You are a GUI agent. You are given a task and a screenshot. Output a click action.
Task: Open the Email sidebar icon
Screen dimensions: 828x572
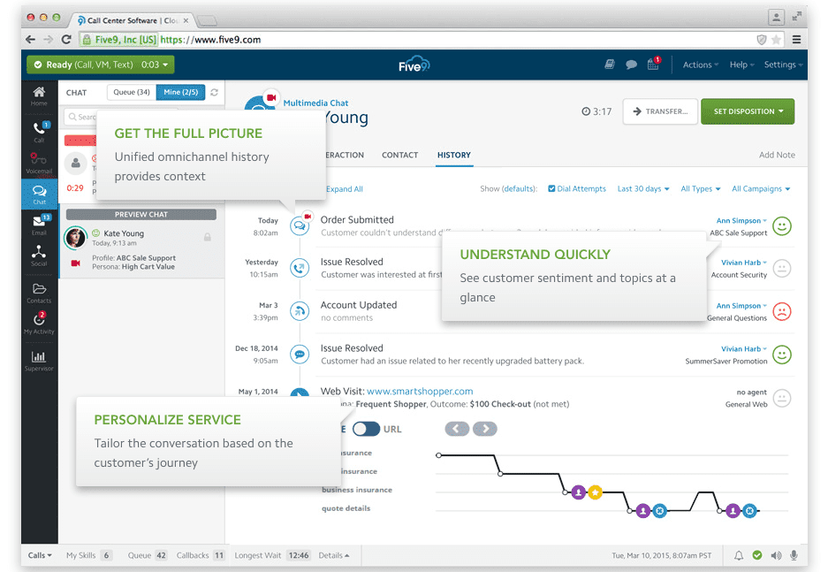(39, 225)
